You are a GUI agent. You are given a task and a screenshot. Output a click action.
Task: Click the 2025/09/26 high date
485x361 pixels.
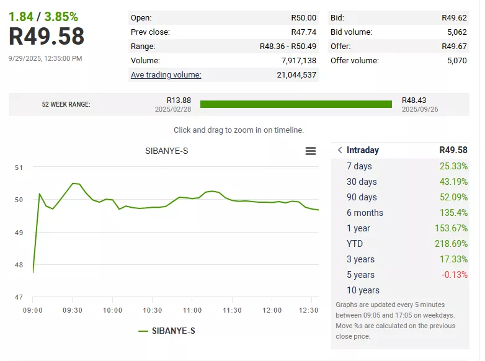[x=420, y=109]
